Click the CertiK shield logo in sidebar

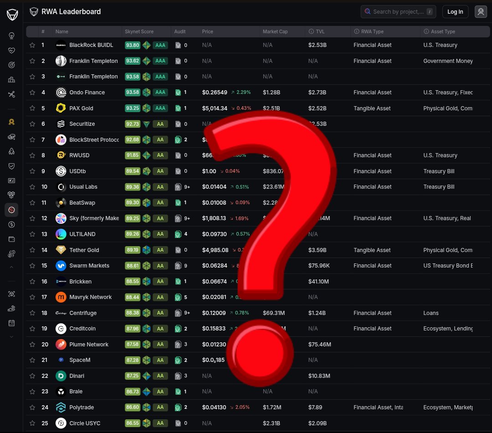click(12, 14)
